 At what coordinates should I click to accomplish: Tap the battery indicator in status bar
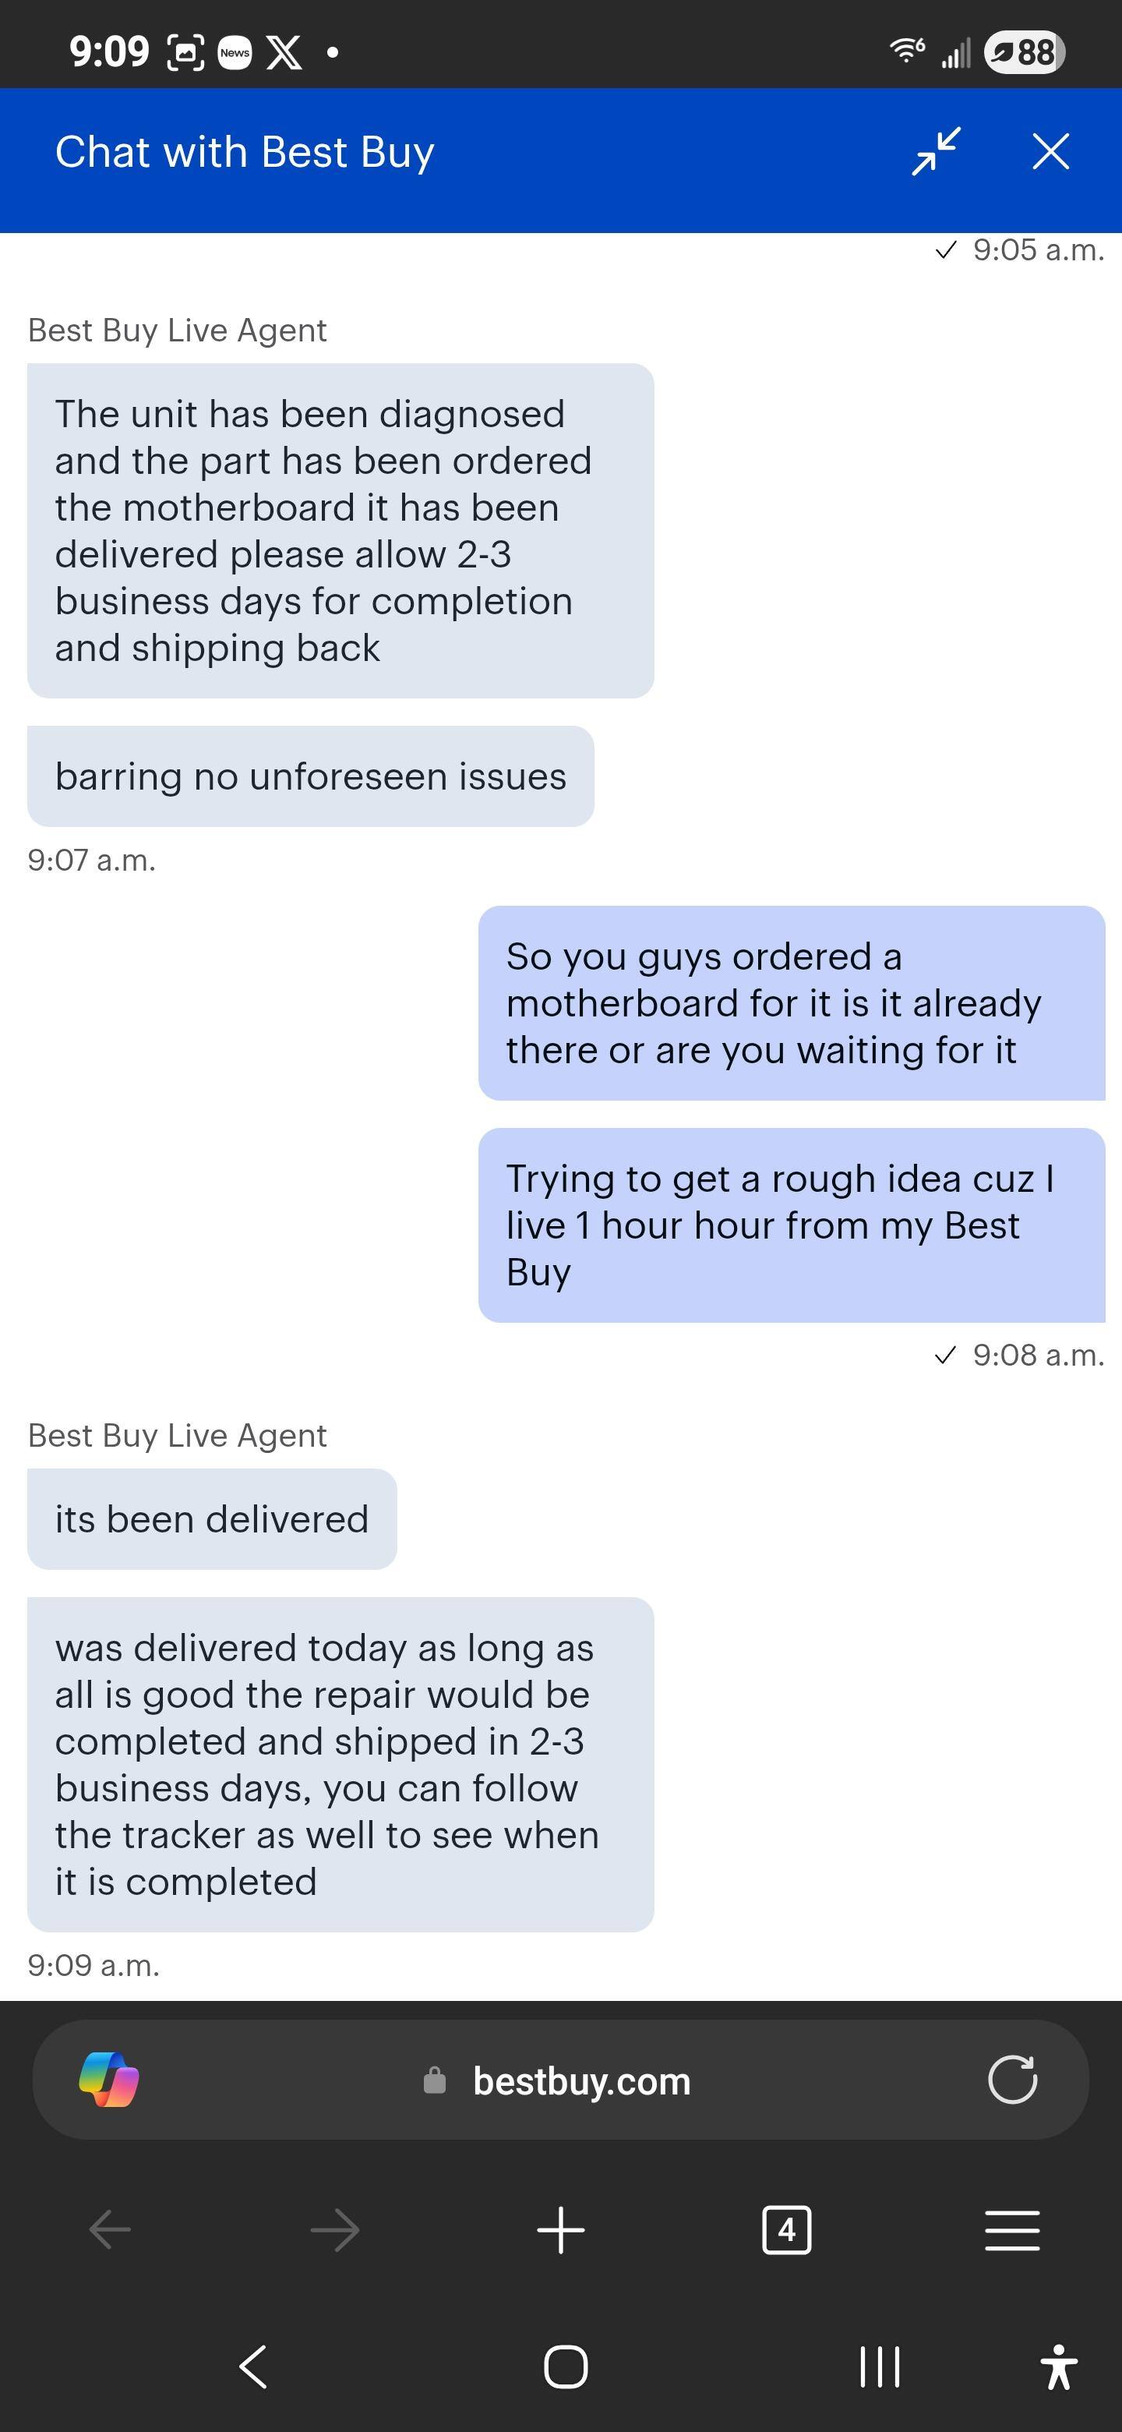pos(1024,51)
